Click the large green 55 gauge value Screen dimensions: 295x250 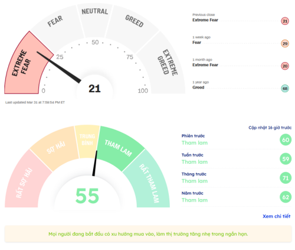coord(87,196)
